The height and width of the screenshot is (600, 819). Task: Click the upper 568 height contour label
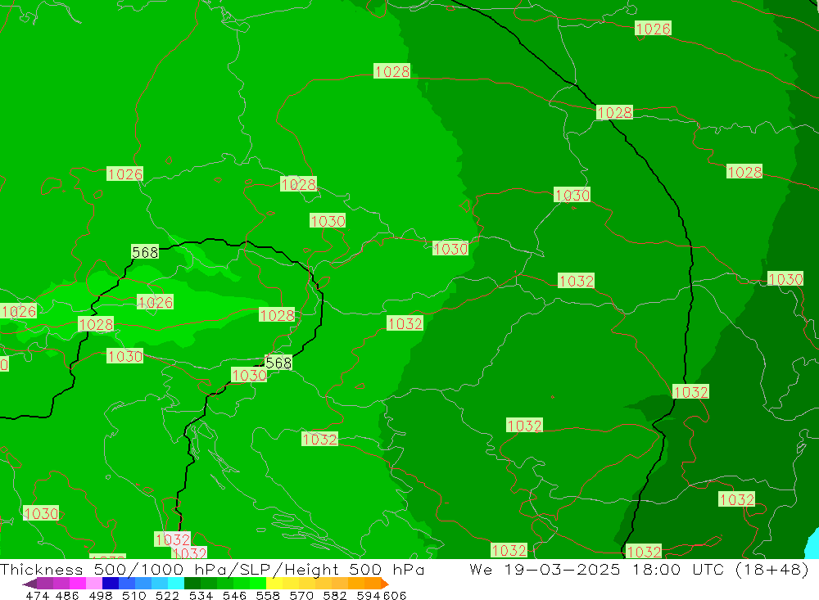(x=145, y=252)
